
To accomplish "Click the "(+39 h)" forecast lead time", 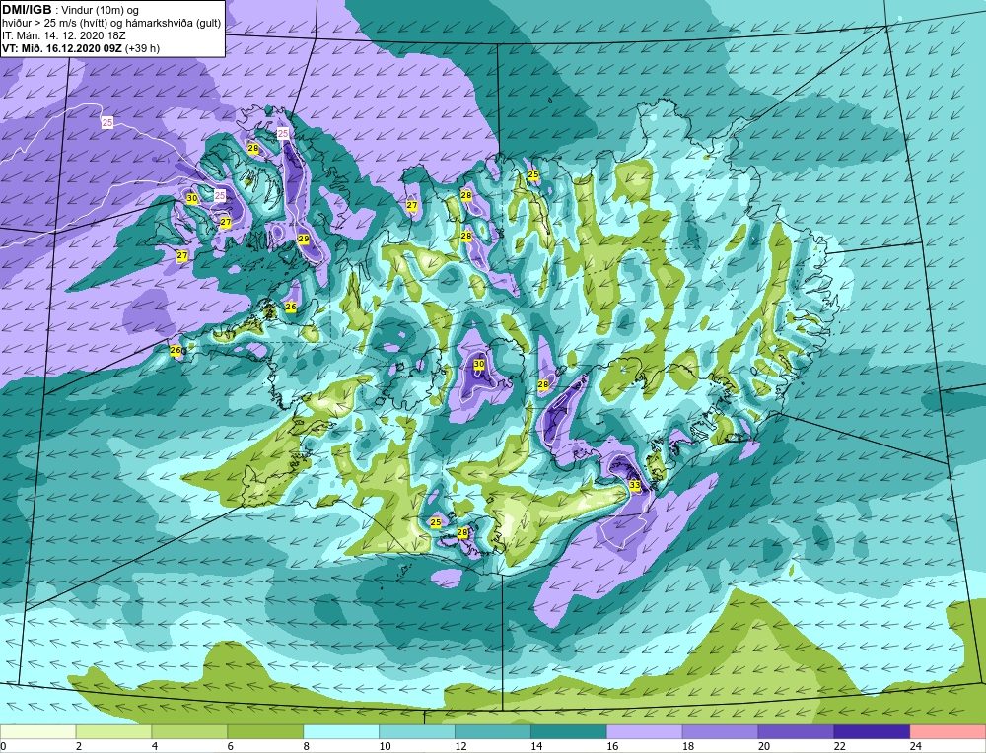I will [142, 48].
